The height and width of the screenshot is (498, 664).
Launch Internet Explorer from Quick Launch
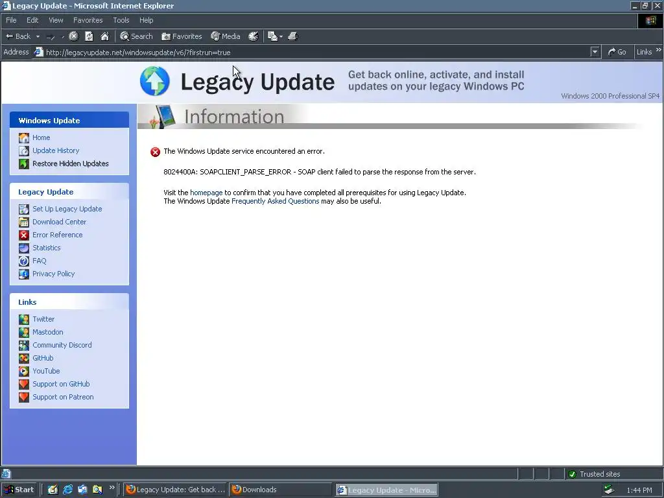(x=67, y=490)
